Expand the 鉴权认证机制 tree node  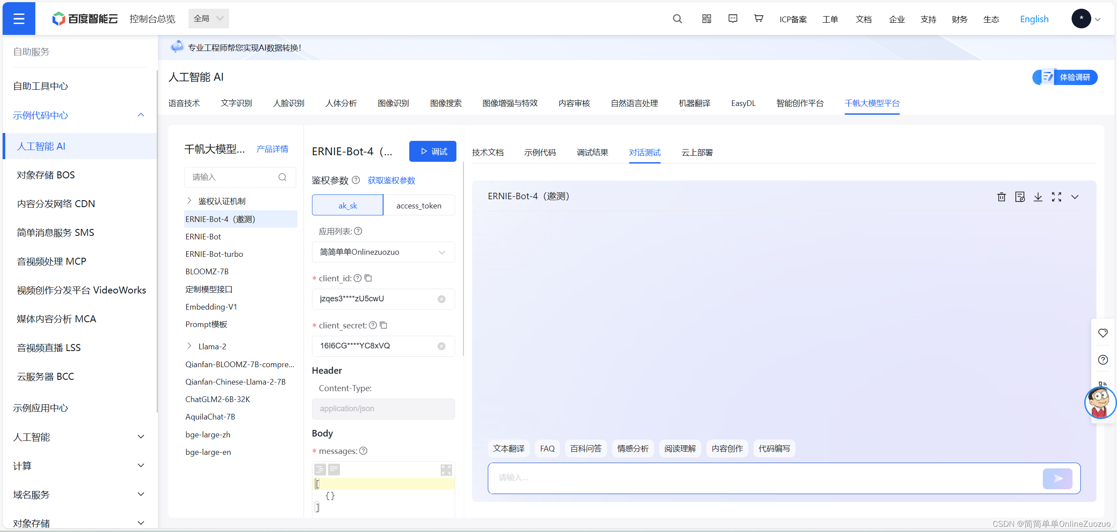tap(189, 201)
